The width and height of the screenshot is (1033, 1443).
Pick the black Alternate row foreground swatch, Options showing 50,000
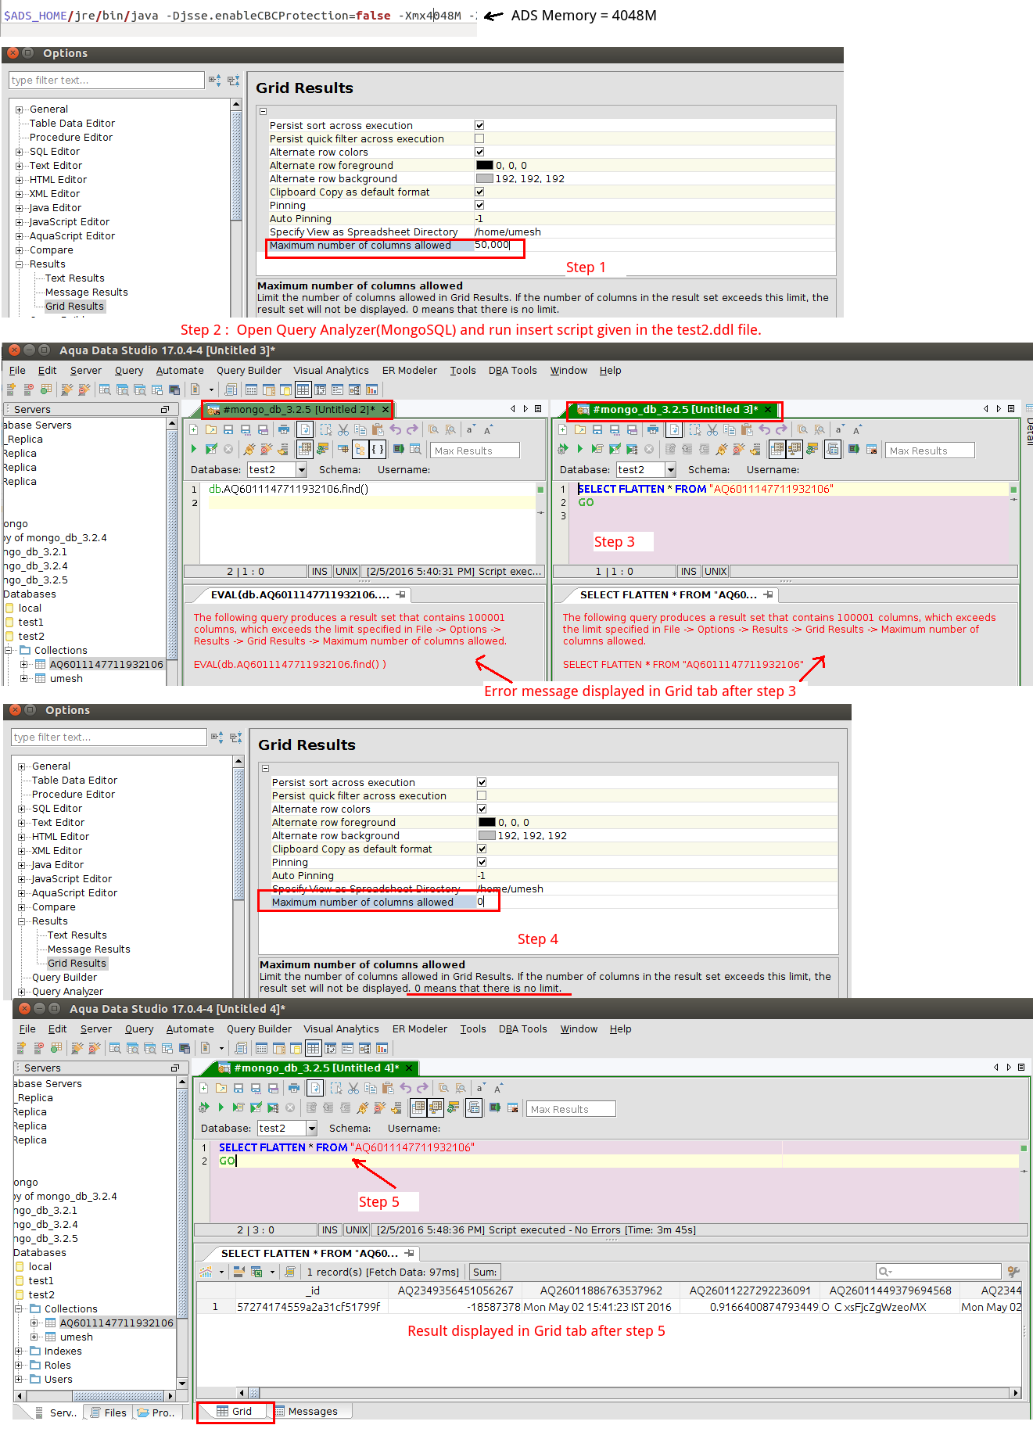pyautogui.click(x=485, y=165)
